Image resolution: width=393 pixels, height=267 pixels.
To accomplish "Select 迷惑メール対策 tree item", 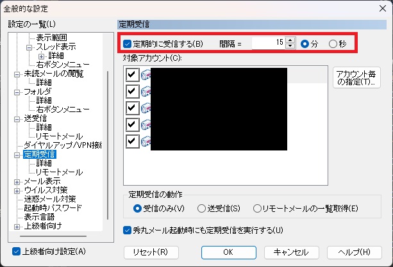I will (x=50, y=199).
